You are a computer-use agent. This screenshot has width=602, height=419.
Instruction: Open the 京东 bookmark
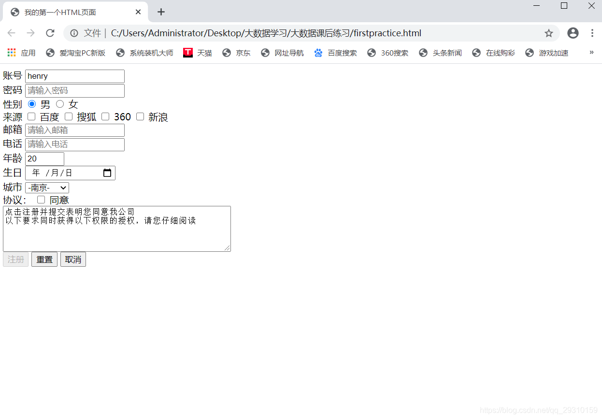pyautogui.click(x=237, y=53)
